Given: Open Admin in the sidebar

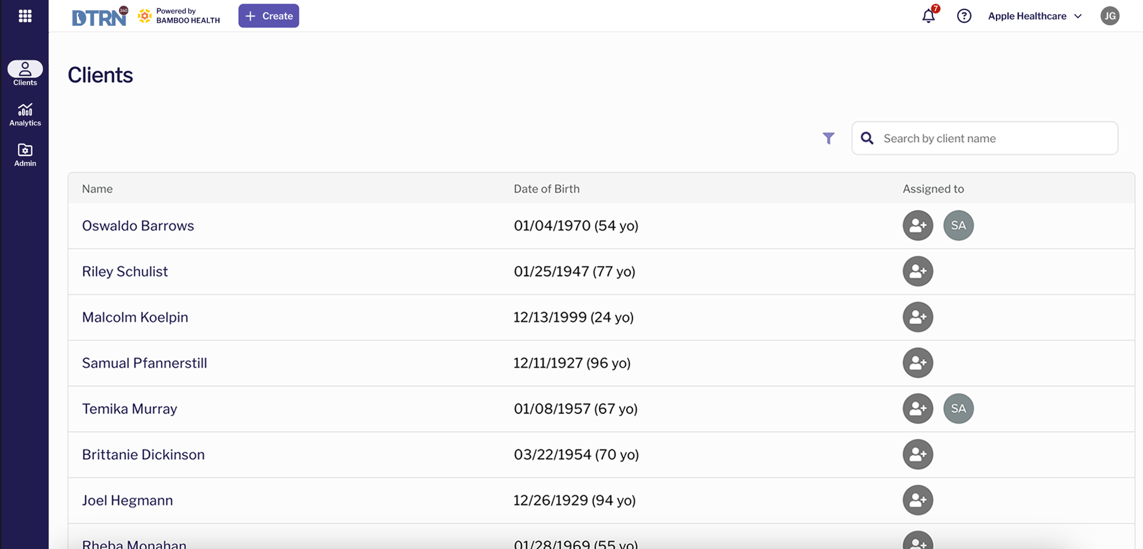Looking at the screenshot, I should pyautogui.click(x=25, y=155).
